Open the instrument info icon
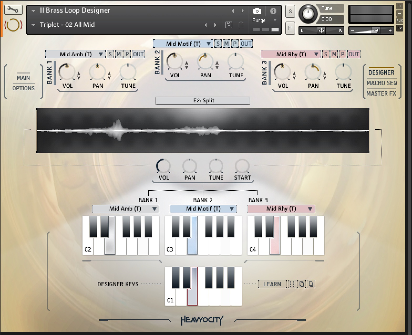This screenshot has width=412, height=335. 273,11
